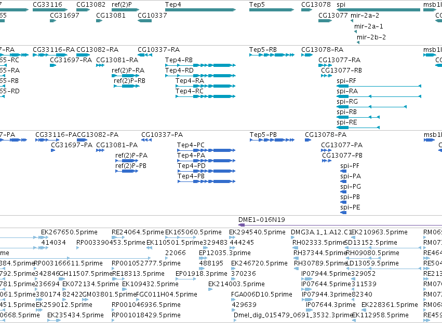Open the CG13077 gene label
Screen dimensions: 442x323
pyautogui.click(x=333, y=15)
